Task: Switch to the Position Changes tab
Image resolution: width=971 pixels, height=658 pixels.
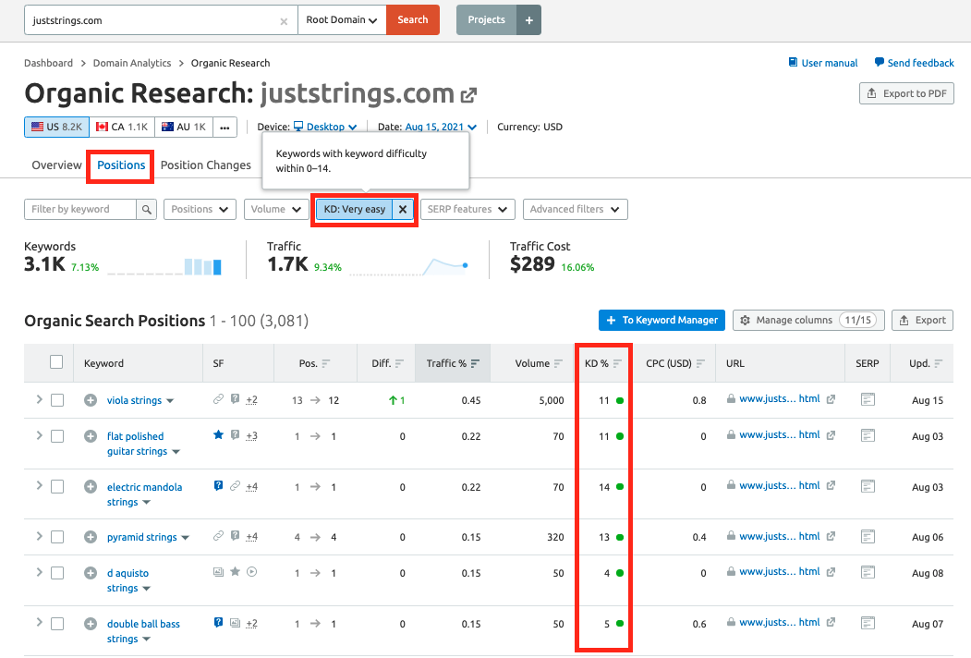Action: pos(206,165)
